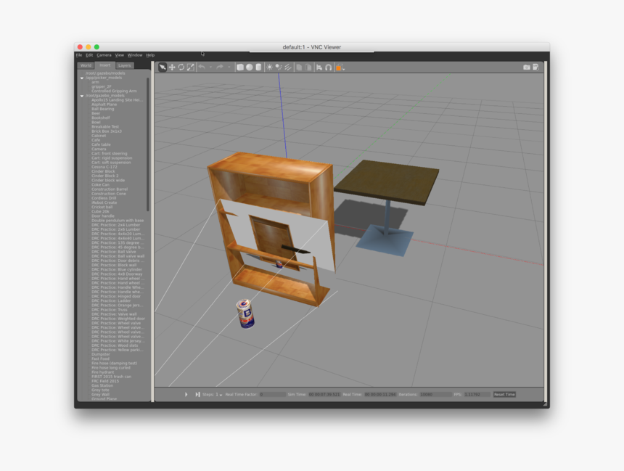Image resolution: width=624 pixels, height=471 pixels.
Task: Select Bookshelf in the model list
Action: coord(101,118)
